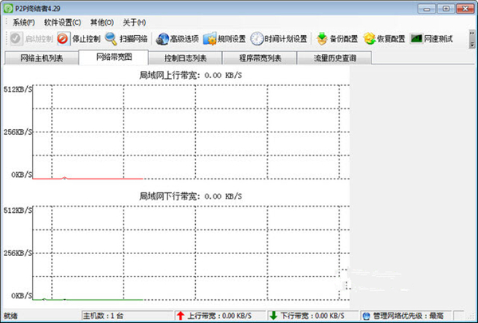Click the 启动控制 checkmark icon
478x323 pixels.
(x=16, y=39)
